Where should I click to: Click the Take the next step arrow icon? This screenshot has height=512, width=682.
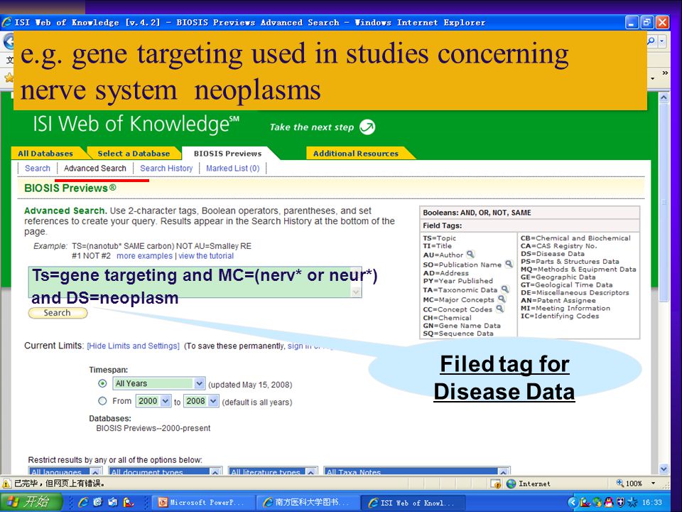pyautogui.click(x=367, y=127)
